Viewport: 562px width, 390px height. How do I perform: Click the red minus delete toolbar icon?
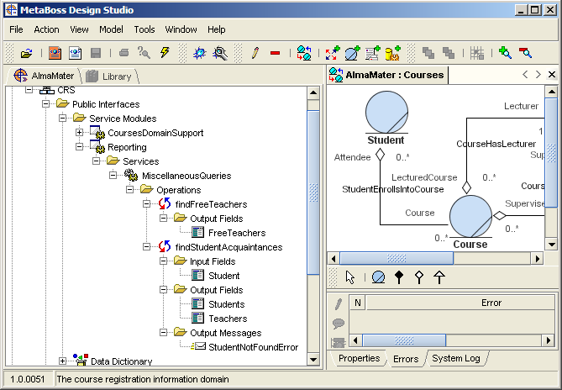click(x=276, y=53)
